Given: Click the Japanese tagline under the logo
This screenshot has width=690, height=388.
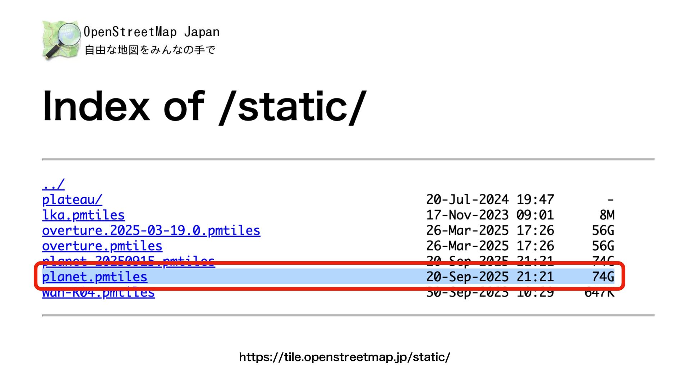Looking at the screenshot, I should [150, 50].
